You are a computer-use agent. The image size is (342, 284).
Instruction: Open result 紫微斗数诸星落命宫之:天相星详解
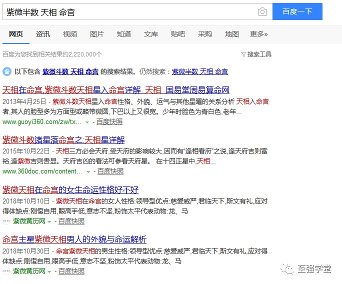point(63,140)
